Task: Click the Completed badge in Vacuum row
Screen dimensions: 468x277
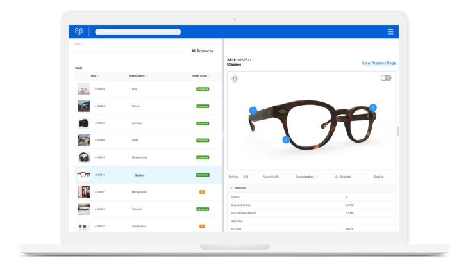Action: click(203, 209)
